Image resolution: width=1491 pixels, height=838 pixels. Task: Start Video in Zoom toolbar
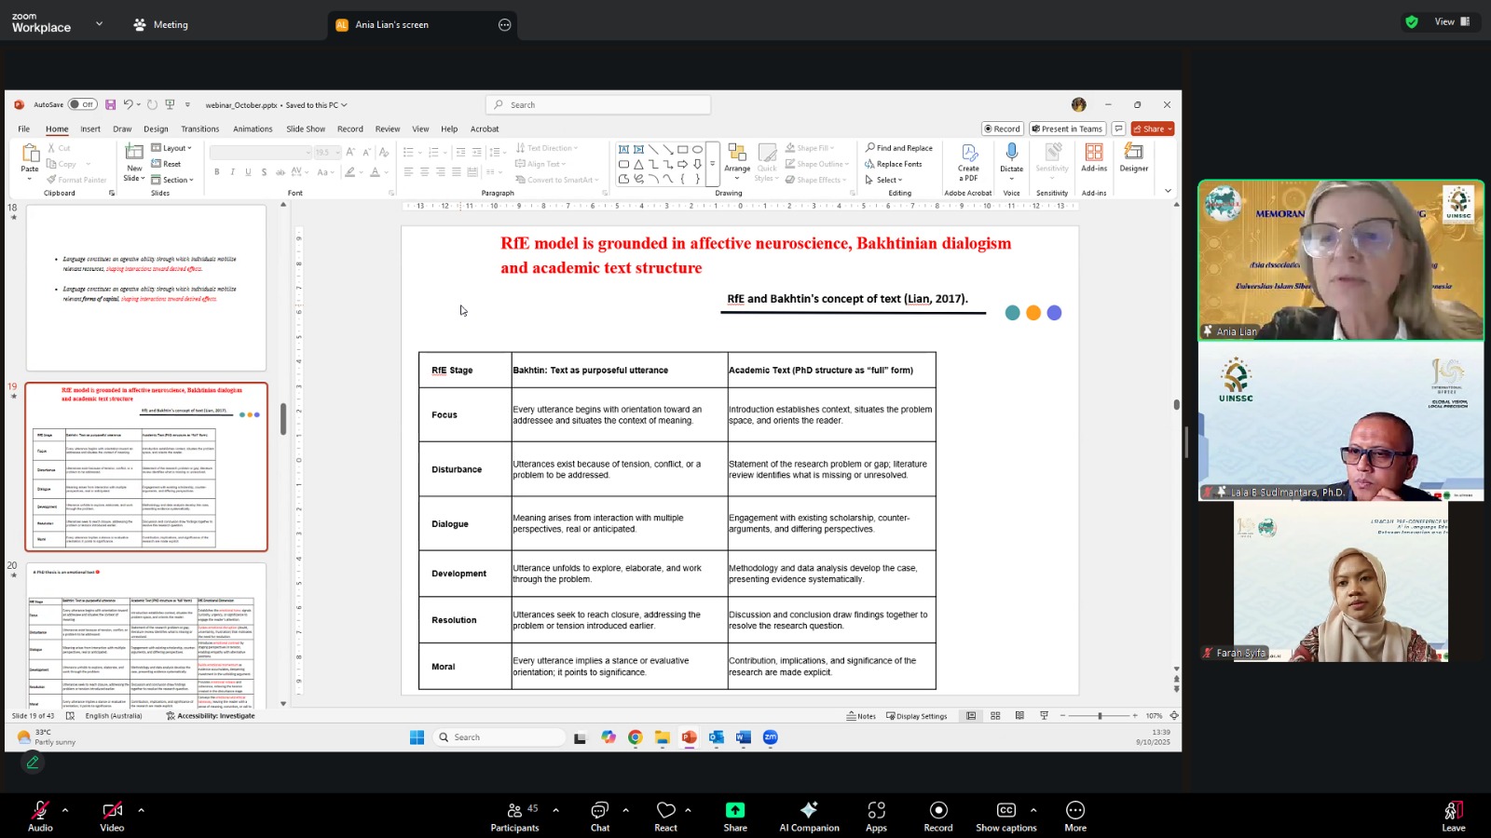112,817
